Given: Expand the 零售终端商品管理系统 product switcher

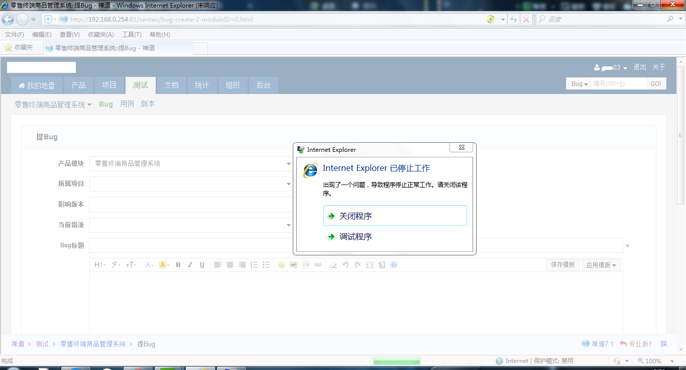Looking at the screenshot, I should pos(53,105).
